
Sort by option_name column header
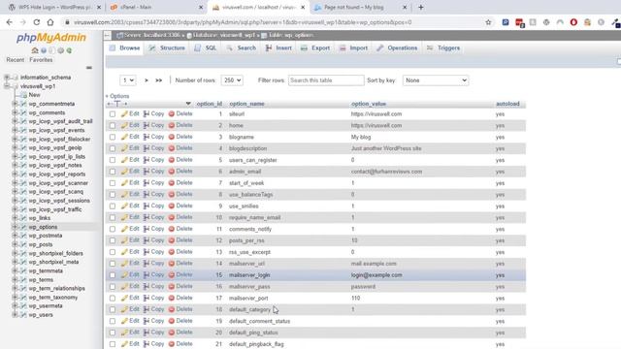tap(246, 104)
